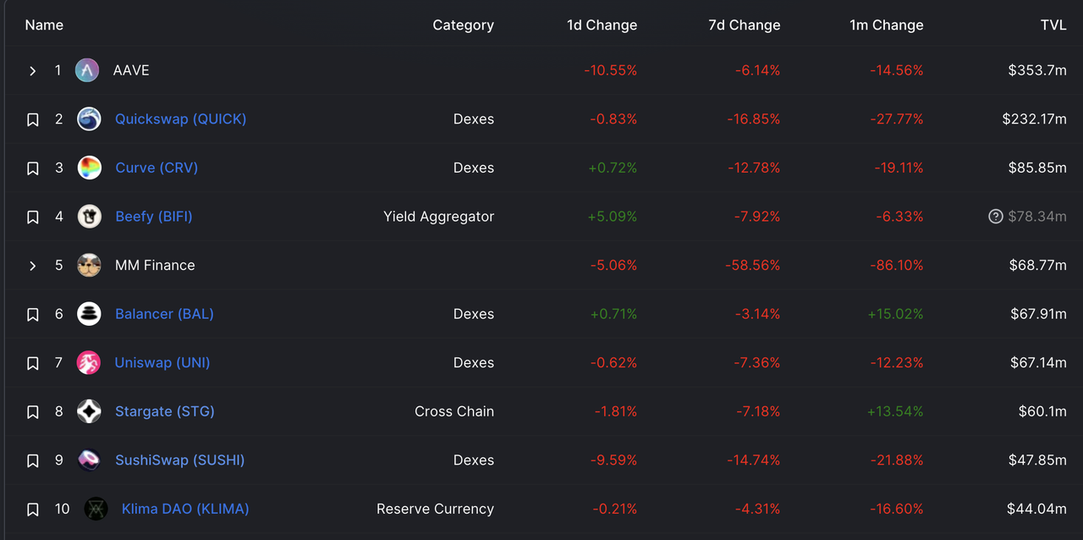The height and width of the screenshot is (540, 1083).
Task: Sort by 1d Change column header
Action: tap(602, 25)
